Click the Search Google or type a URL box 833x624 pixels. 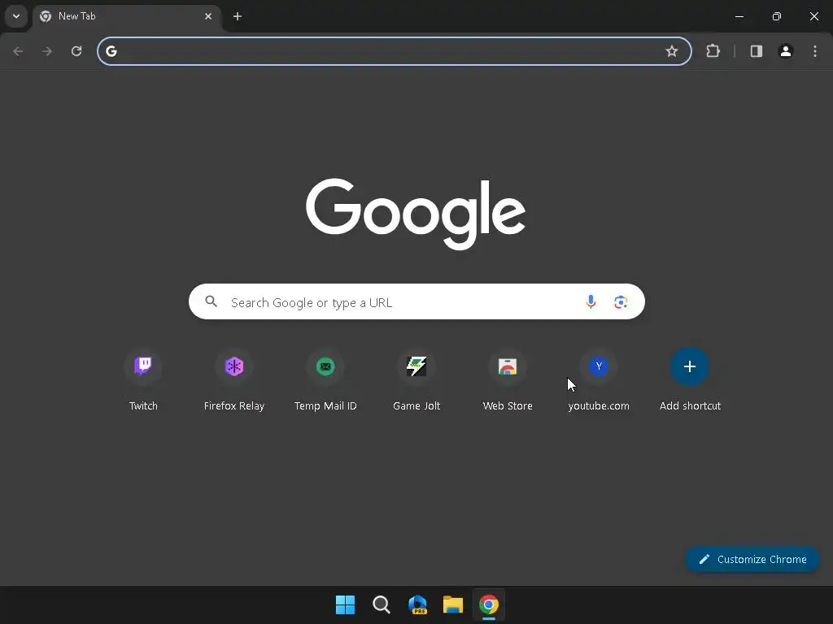[x=416, y=302]
